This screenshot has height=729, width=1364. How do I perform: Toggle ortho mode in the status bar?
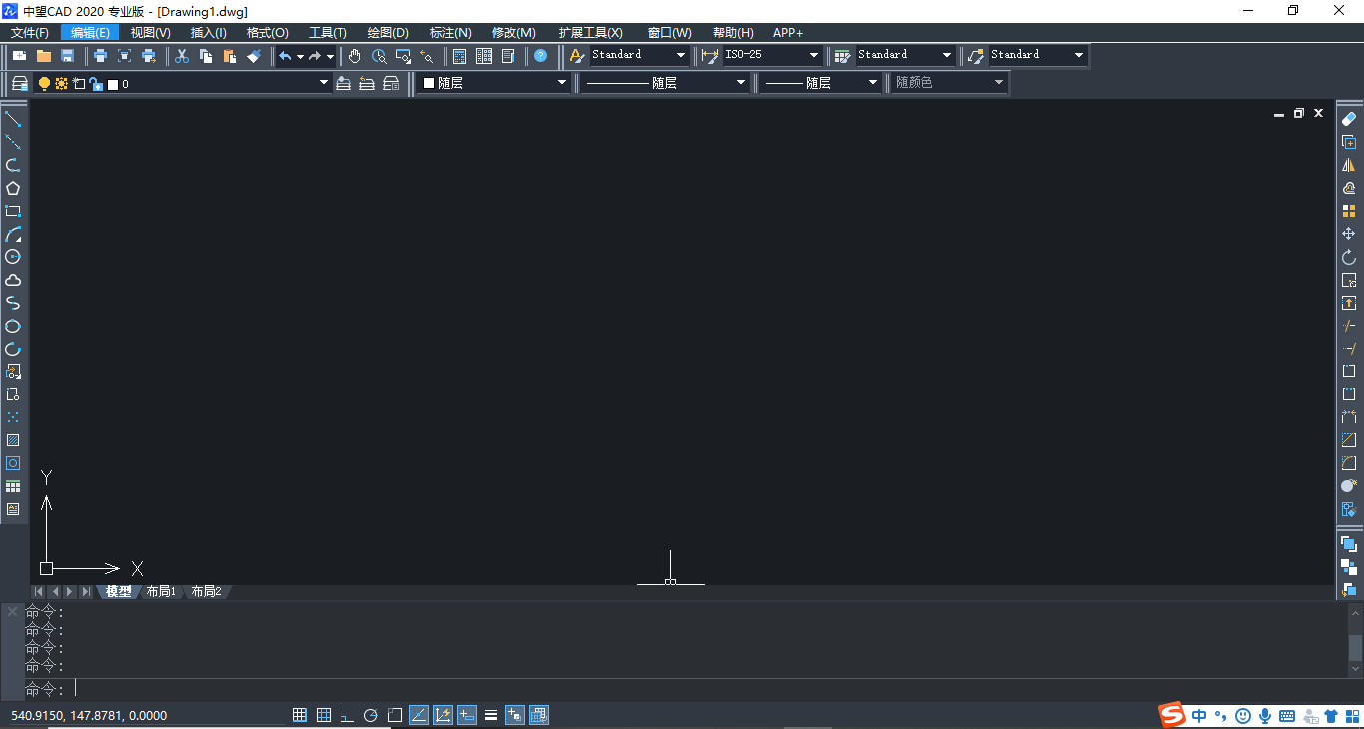click(346, 715)
